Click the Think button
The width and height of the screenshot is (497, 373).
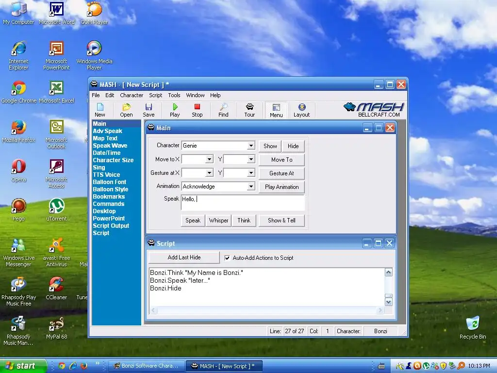(x=244, y=220)
